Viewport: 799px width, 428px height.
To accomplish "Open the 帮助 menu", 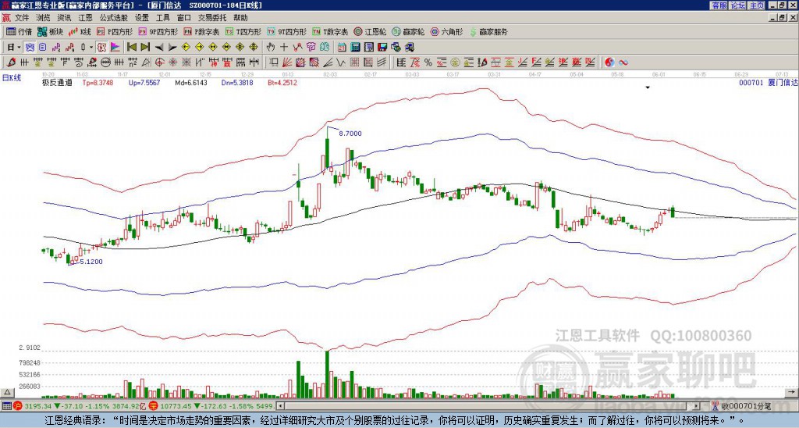I will coord(240,18).
